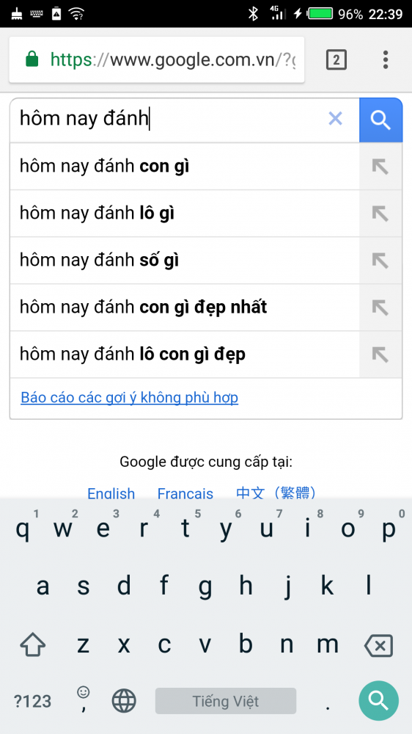Switch keyboard language with globe key

pyautogui.click(x=124, y=701)
